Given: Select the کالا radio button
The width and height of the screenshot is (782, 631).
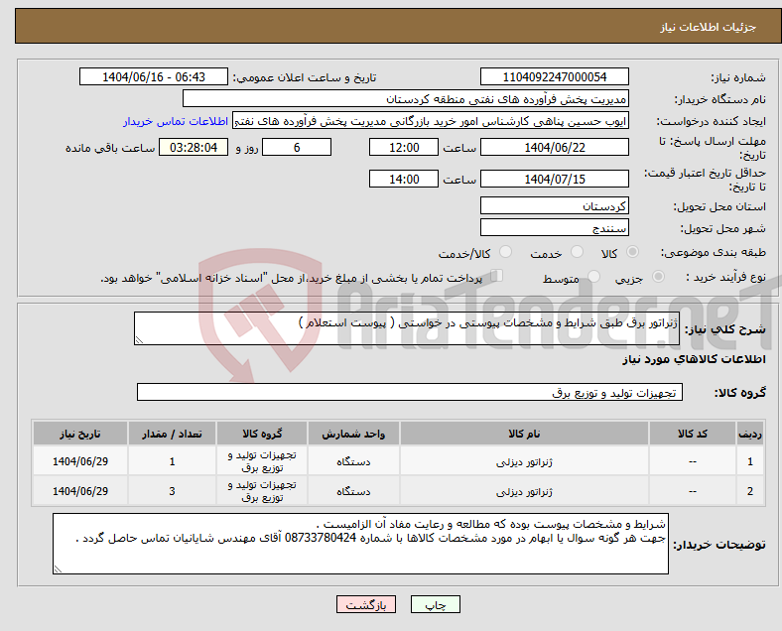Looking at the screenshot, I should tap(632, 252).
